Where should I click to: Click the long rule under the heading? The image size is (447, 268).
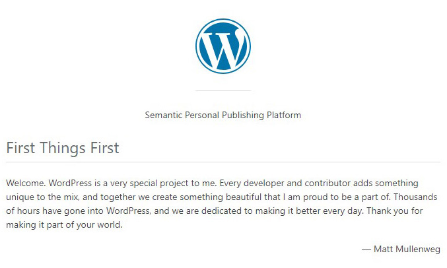pyautogui.click(x=223, y=162)
